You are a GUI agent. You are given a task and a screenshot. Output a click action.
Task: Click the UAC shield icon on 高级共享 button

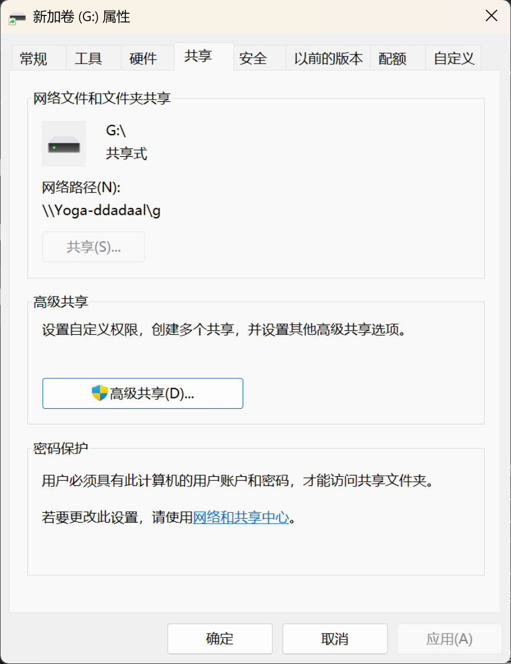click(x=100, y=393)
